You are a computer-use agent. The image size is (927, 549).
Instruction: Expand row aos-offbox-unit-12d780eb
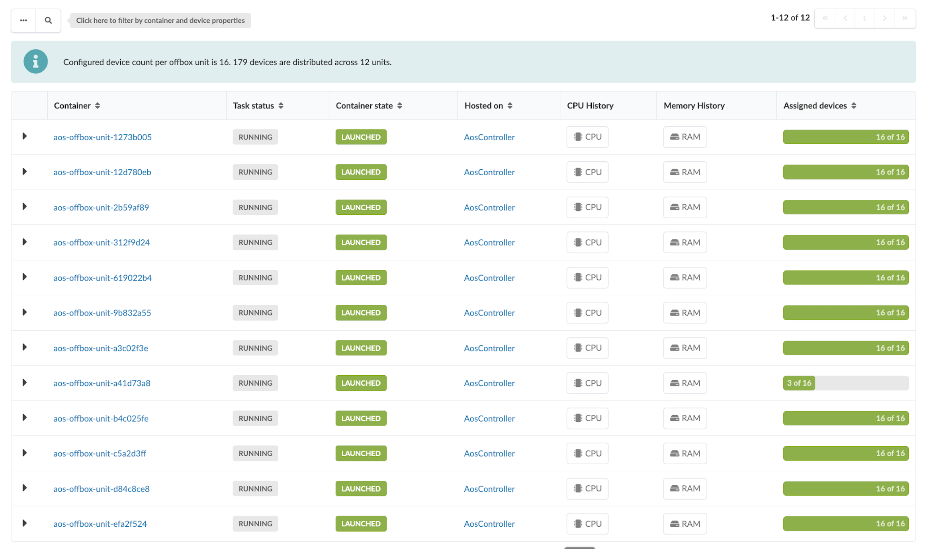click(24, 172)
